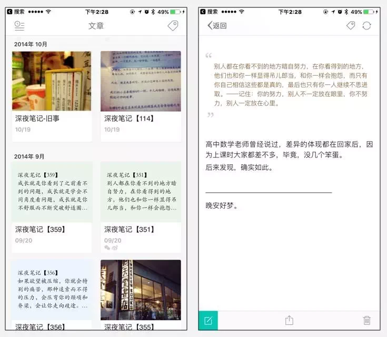Select the title 深夜笔记-旧事
The image size is (387, 337).
pos(37,118)
